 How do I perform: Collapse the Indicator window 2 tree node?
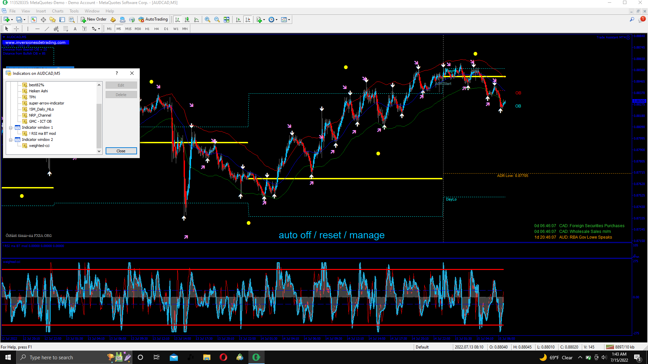coord(11,140)
